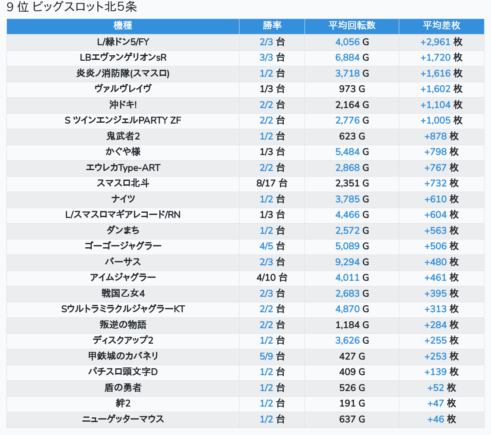Image resolution: width=491 pixels, height=435 pixels.
Task: Click the 絆2 machine name
Action: click(x=123, y=404)
